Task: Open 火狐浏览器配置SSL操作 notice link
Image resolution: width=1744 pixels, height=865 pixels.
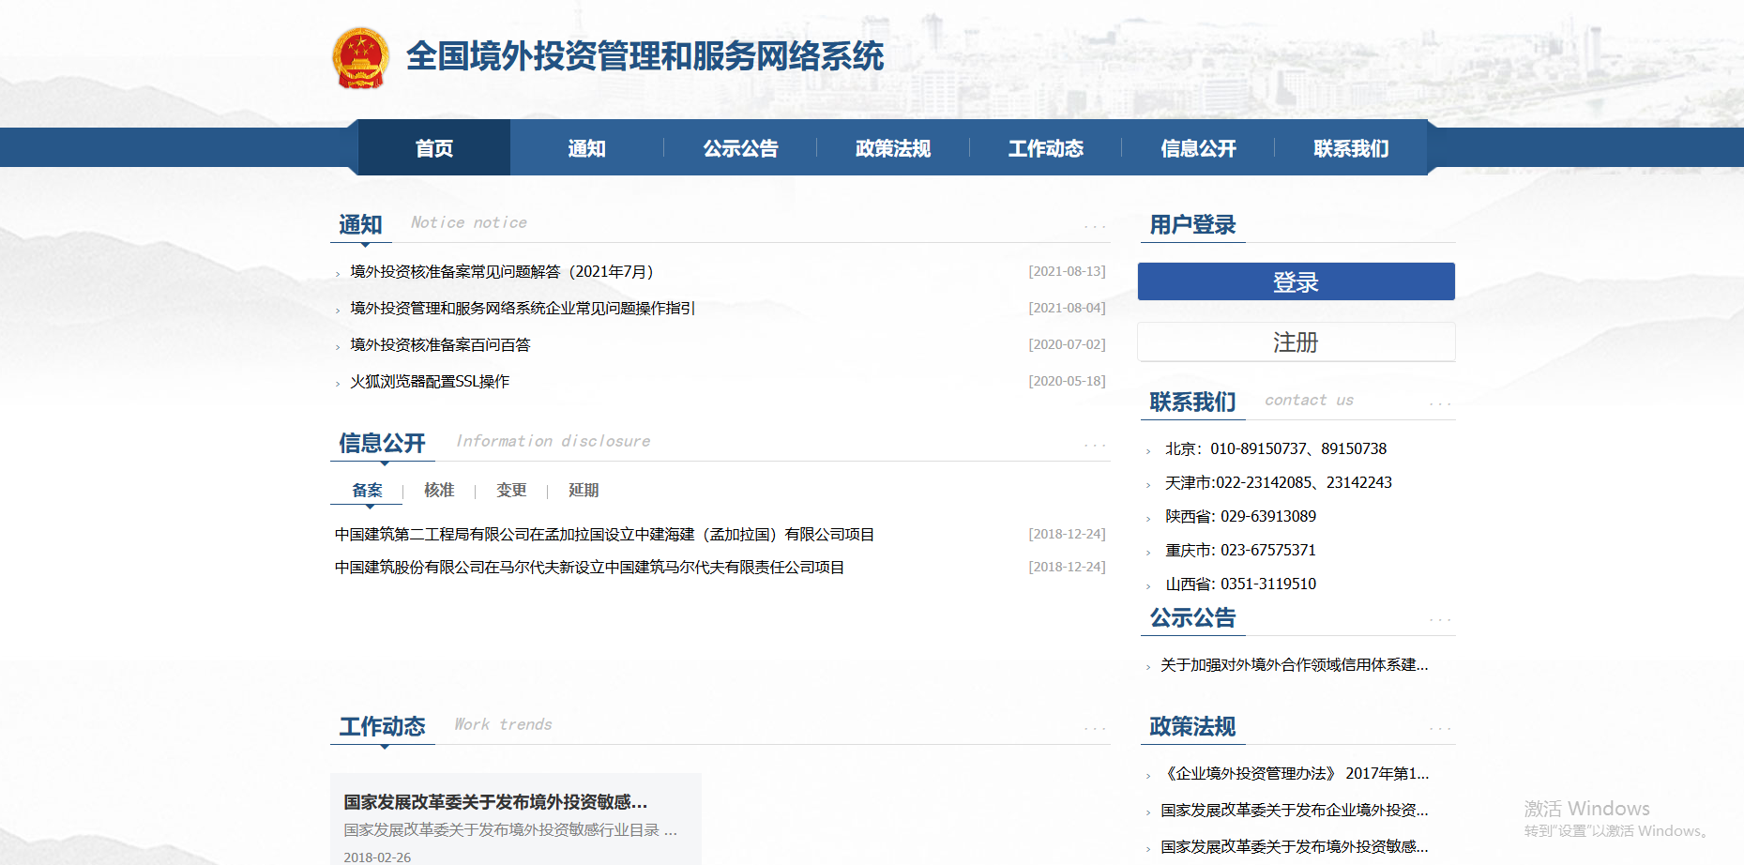Action: 430,382
